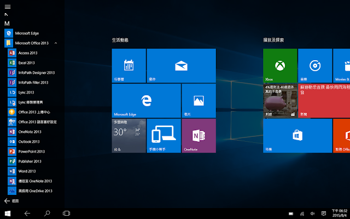This screenshot has height=219, width=350.
Task: Open the Photos tile
Action: click(x=199, y=101)
